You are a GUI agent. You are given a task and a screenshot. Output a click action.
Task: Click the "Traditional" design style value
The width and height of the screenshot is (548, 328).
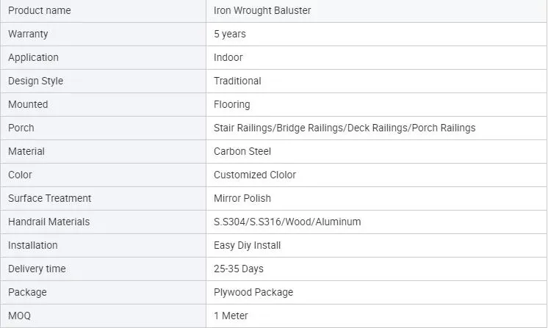point(237,81)
